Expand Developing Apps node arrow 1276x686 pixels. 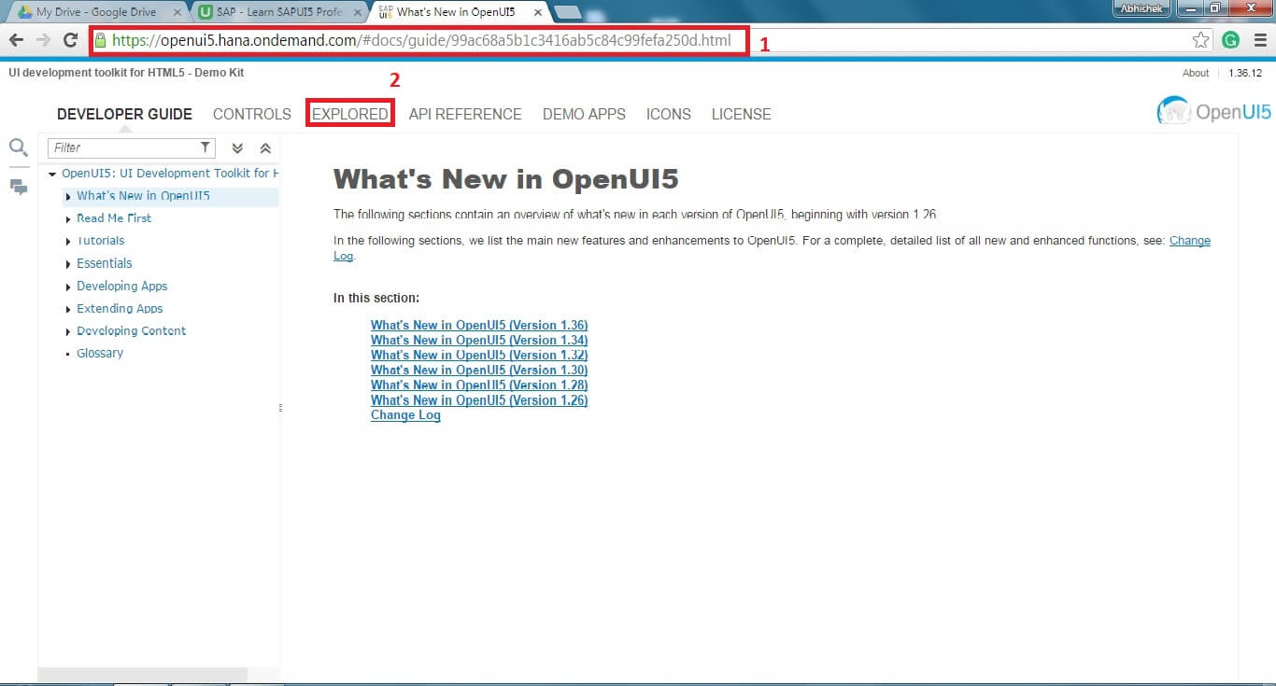click(x=68, y=287)
